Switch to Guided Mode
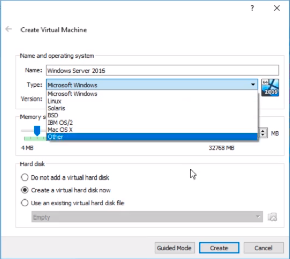Image resolution: width=290 pixels, height=259 pixels. pyautogui.click(x=175, y=248)
